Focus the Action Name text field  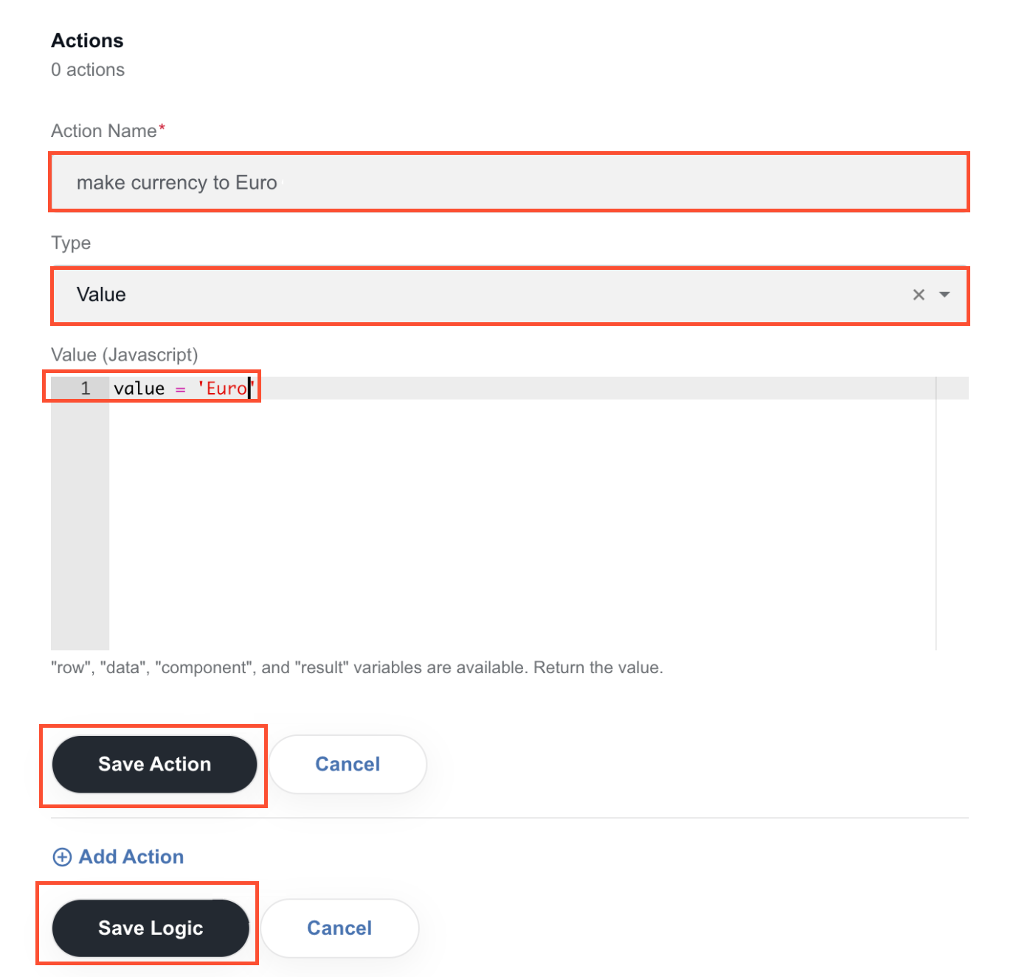coord(509,182)
